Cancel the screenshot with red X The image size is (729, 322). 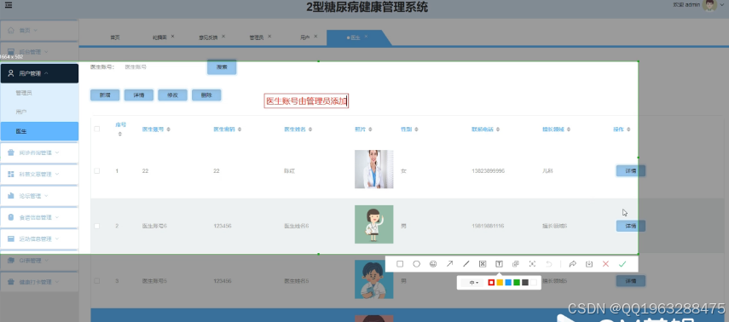click(605, 264)
